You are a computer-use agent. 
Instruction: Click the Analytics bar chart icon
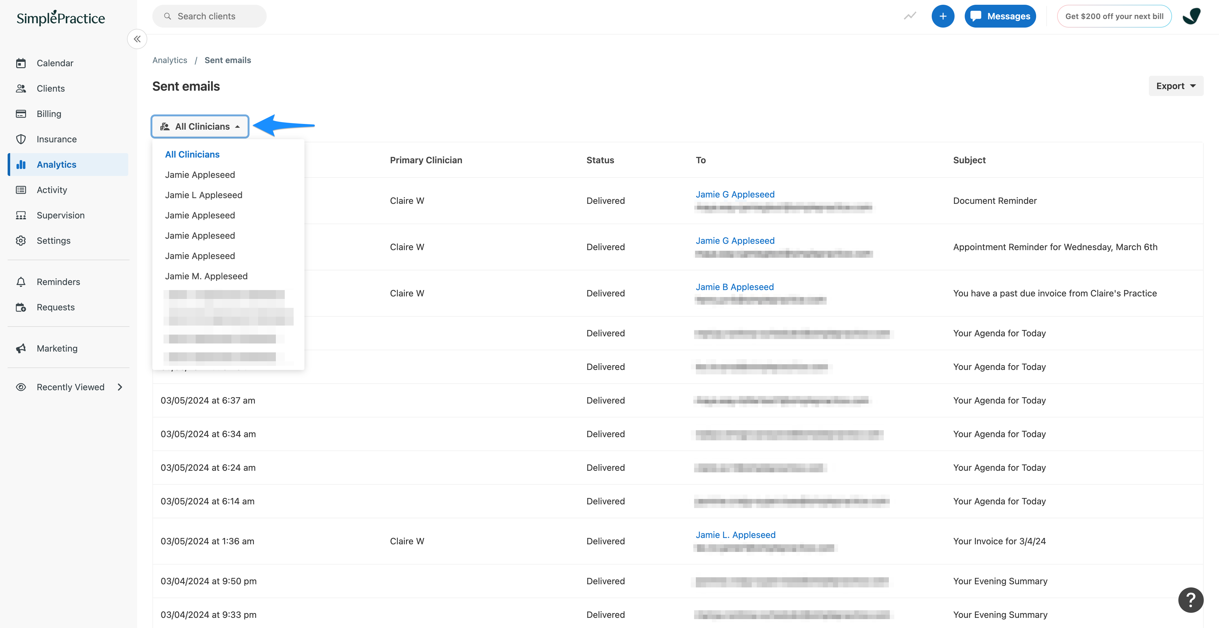(21, 165)
